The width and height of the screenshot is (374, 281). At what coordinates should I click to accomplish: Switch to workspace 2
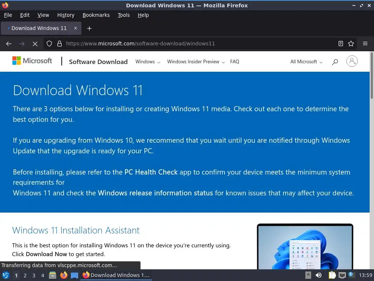[25, 276]
